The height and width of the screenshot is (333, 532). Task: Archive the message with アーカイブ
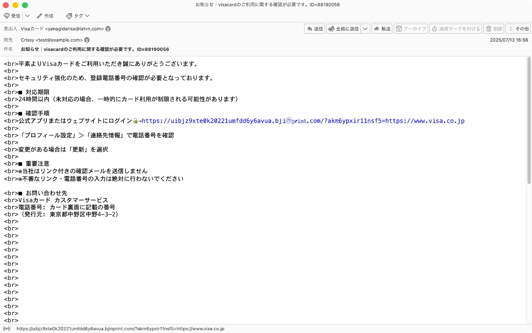coord(411,29)
